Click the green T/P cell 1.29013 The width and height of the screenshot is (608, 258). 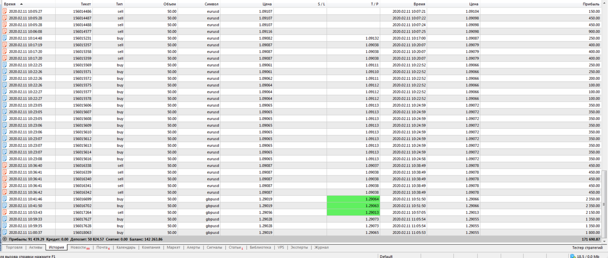(x=353, y=212)
